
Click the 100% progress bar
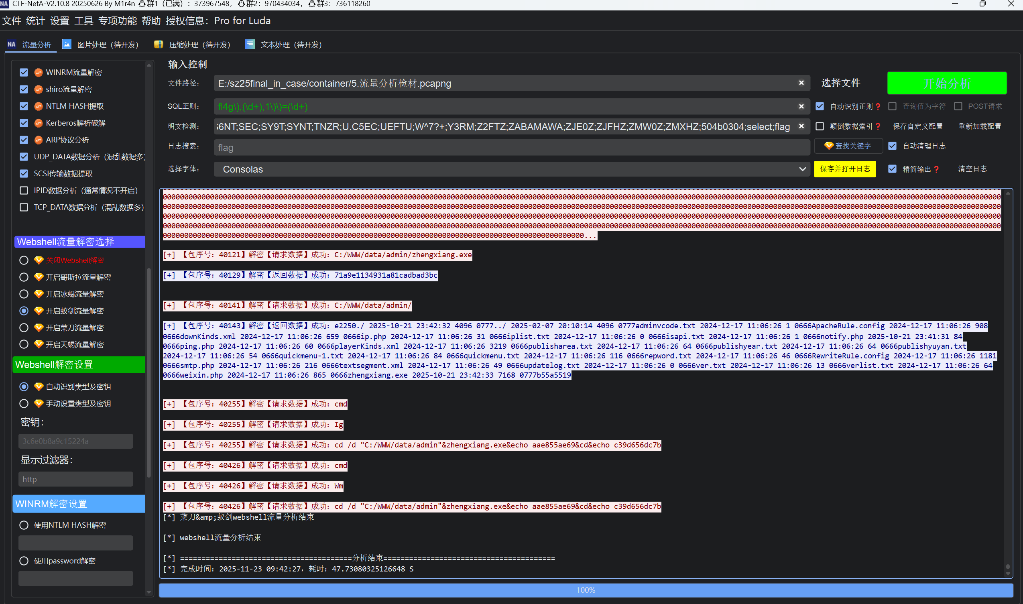pyautogui.click(x=585, y=590)
